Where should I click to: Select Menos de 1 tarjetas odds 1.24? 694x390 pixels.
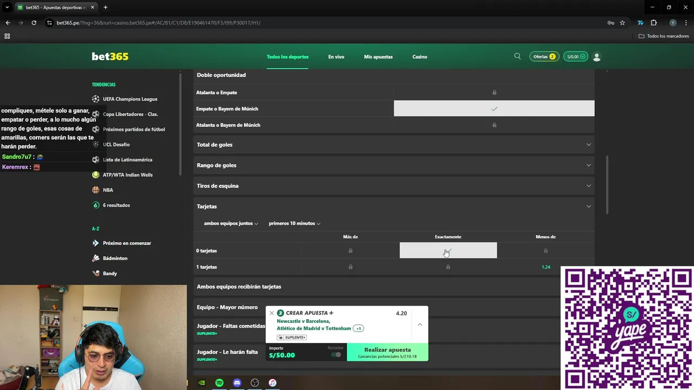(545, 266)
